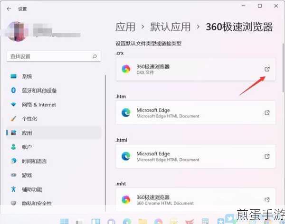This screenshot has width=285, height=224.
Task: Go to 应用 breadcrumb in header
Action: tap(125, 27)
